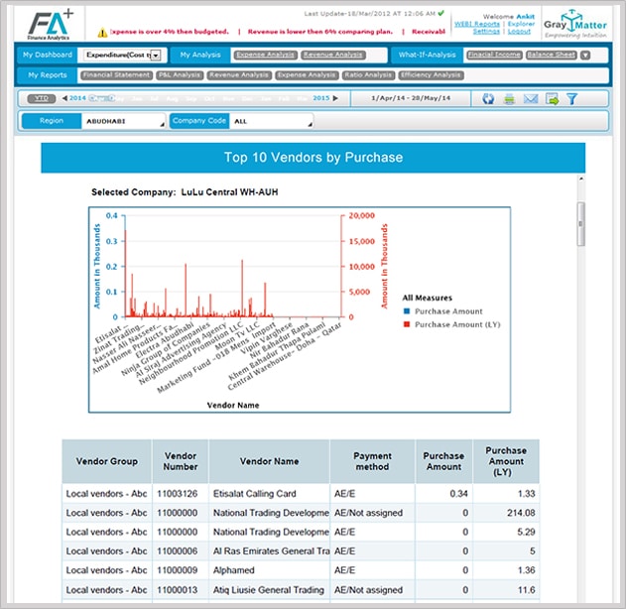Viewport: 626px width, 609px height.
Task: Click vendor number 11003126
Action: click(178, 494)
